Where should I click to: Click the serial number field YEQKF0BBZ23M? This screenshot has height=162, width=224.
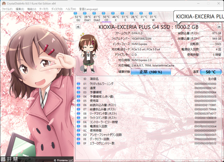coord(151,38)
